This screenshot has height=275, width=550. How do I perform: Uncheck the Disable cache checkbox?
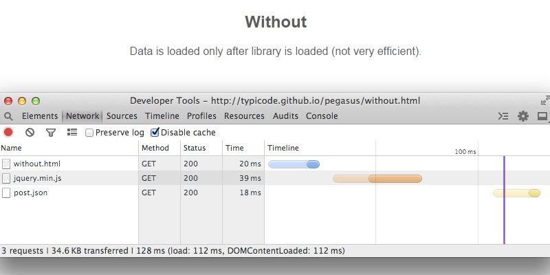155,133
